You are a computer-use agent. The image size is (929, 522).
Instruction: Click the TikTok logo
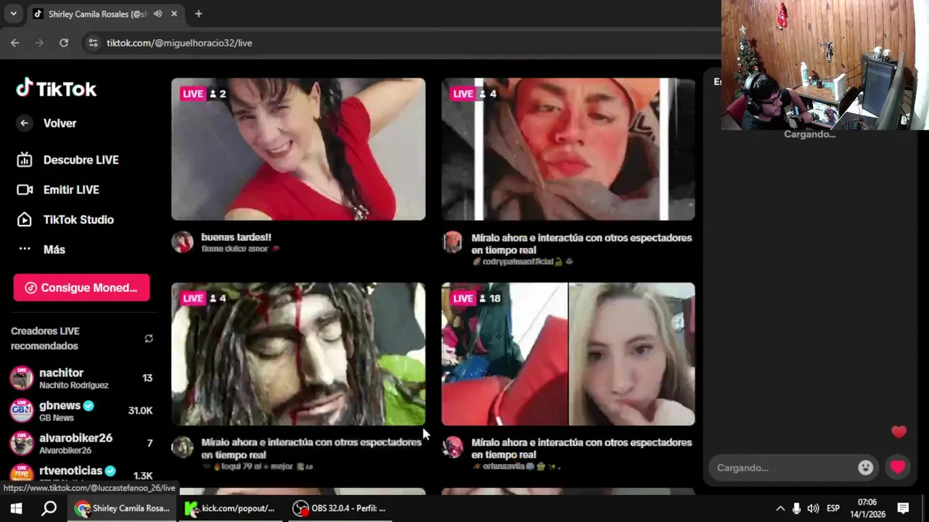57,88
